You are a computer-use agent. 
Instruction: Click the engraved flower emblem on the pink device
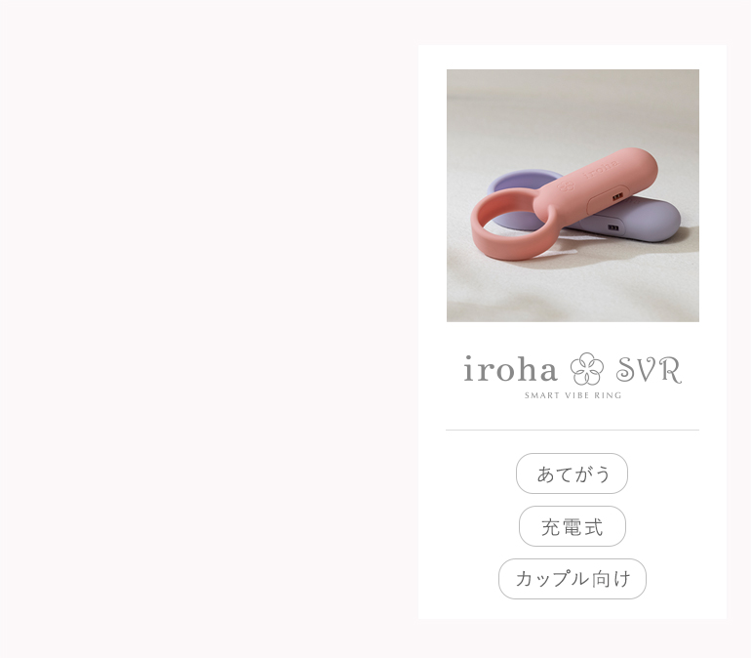566,185
